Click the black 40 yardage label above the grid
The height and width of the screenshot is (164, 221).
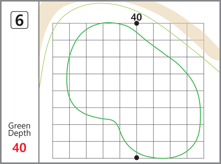136,17
